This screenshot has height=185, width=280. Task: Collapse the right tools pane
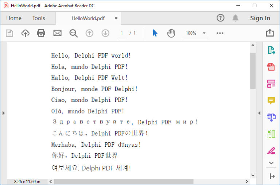click(272, 176)
